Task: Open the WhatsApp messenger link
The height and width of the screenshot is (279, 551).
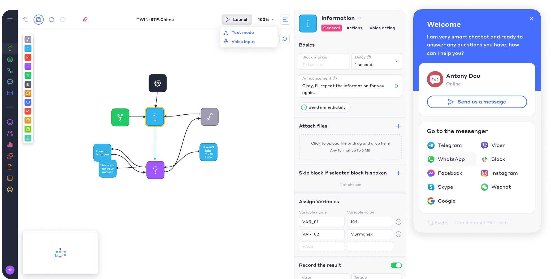Action: 450,159
